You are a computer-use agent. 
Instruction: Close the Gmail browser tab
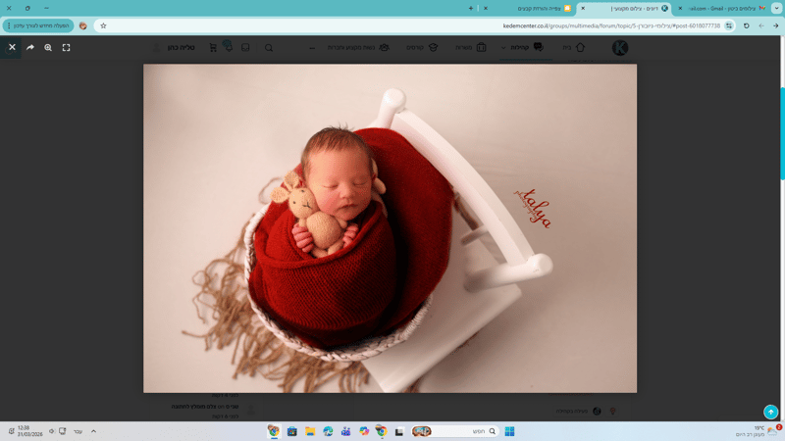[x=680, y=9]
